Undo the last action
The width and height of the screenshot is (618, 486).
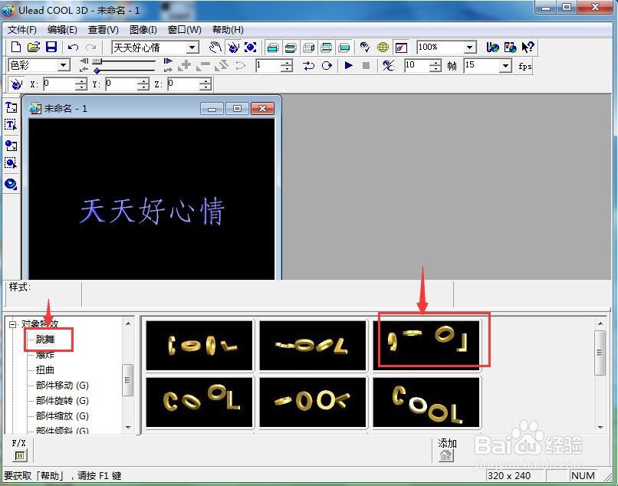click(x=73, y=48)
